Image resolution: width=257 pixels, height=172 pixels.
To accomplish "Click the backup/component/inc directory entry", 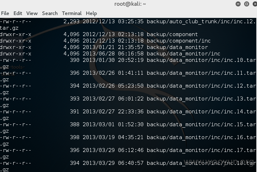I will pos(179,41).
